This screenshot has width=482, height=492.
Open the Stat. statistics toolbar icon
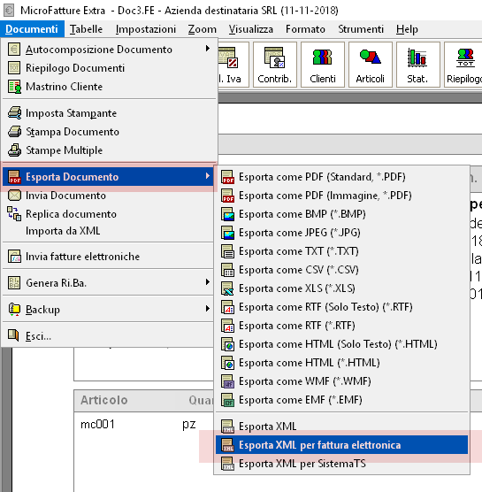point(418,65)
